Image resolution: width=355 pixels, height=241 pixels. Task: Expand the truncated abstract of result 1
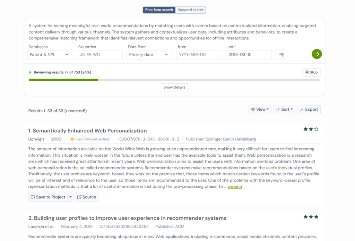point(235,187)
